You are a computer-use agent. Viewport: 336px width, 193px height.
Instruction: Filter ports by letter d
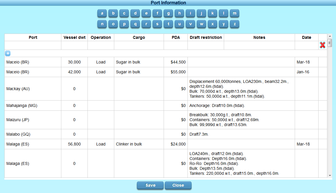135,13
